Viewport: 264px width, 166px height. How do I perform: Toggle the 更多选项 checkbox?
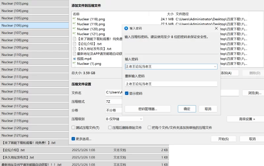73,139
